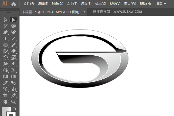Select the Eraser tool
174x116 pixels.
13,51
